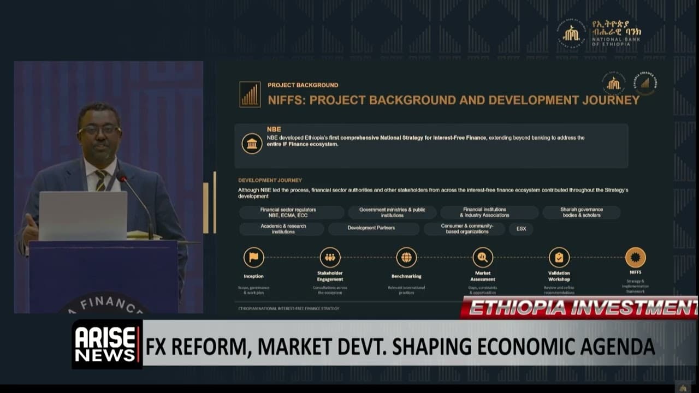
Task: Click the NIFFS final stage icon
Action: tap(635, 257)
